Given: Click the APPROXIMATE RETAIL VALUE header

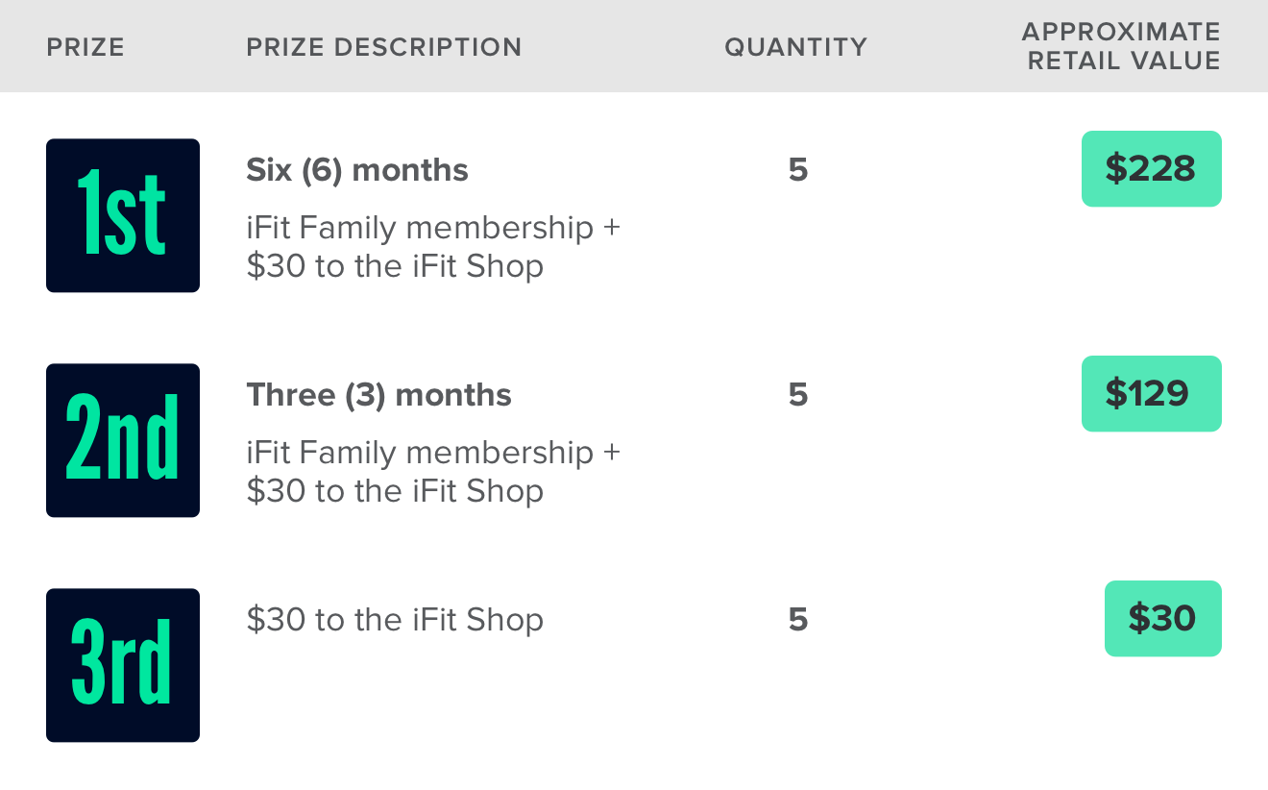Looking at the screenshot, I should tap(1121, 46).
